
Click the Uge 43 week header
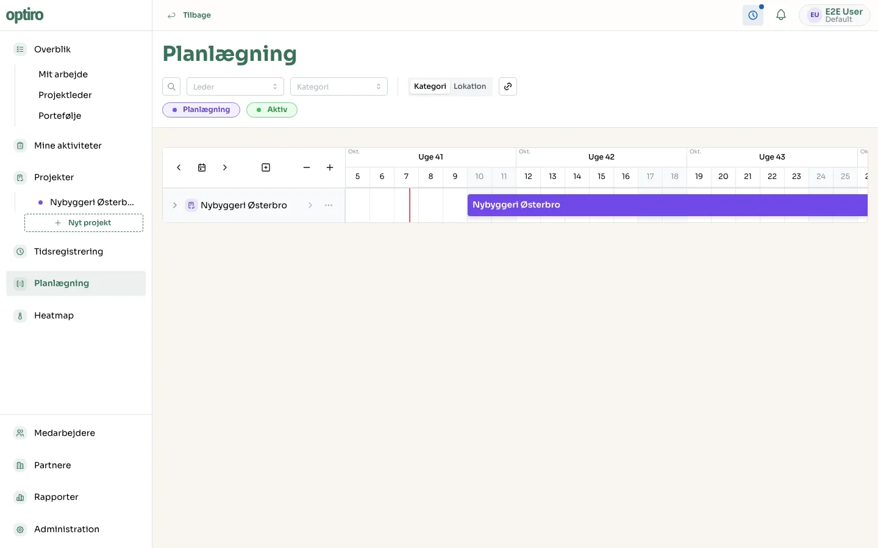pos(772,157)
